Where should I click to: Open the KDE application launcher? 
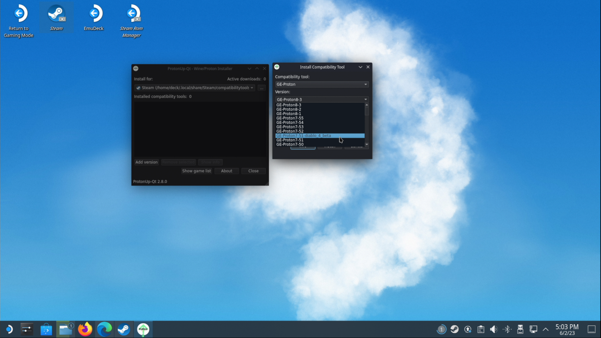pyautogui.click(x=8, y=330)
